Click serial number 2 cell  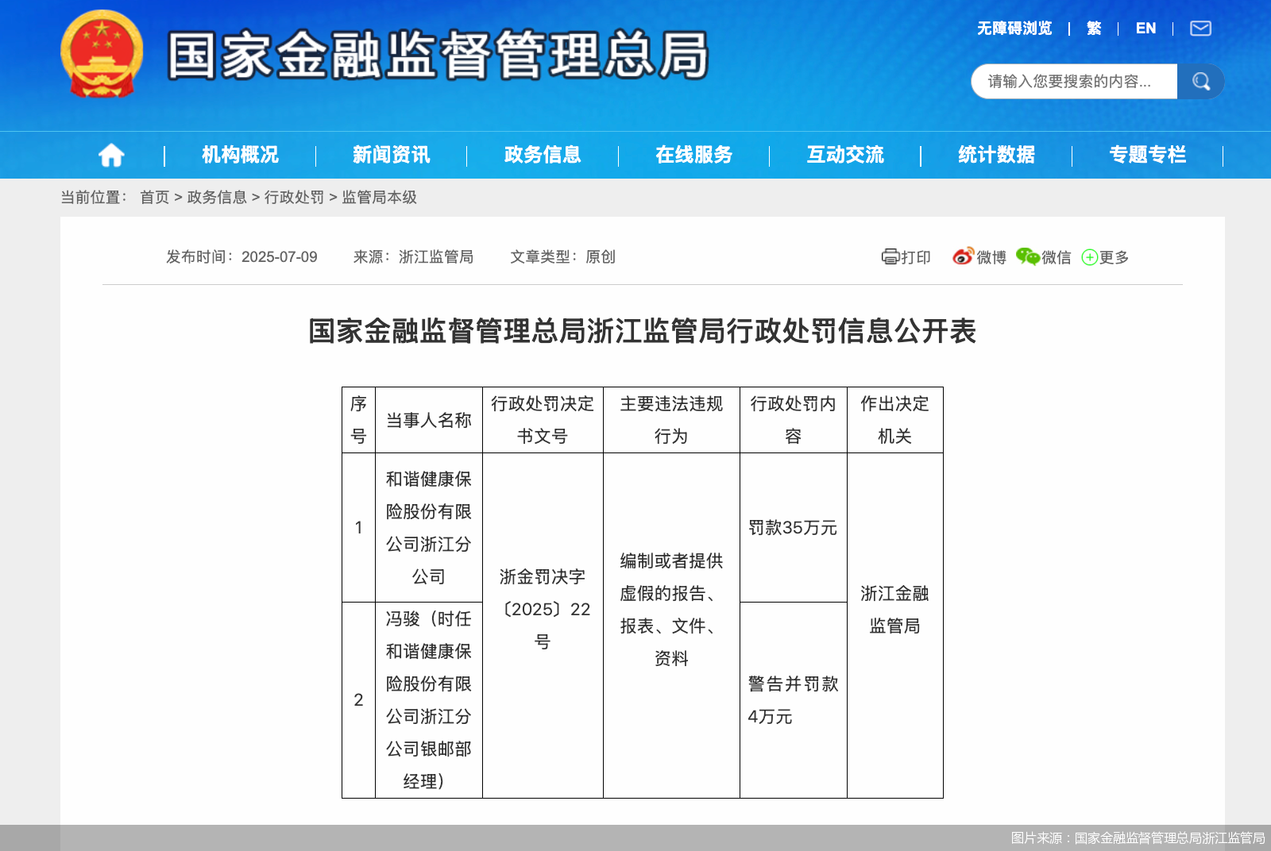click(358, 700)
